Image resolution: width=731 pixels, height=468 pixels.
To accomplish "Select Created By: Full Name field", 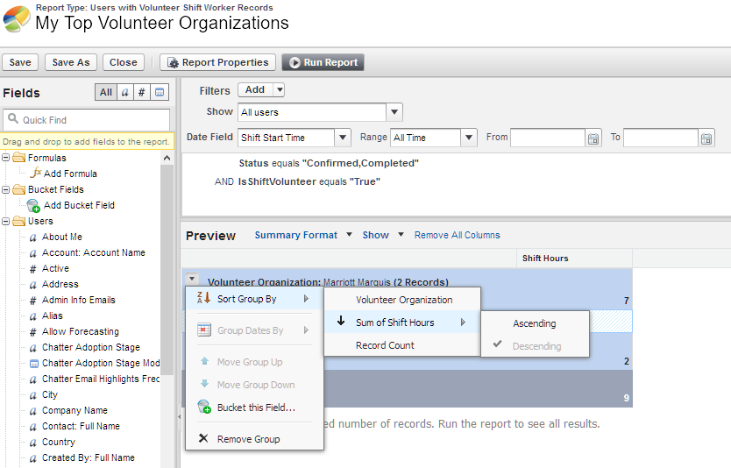I will click(x=89, y=458).
